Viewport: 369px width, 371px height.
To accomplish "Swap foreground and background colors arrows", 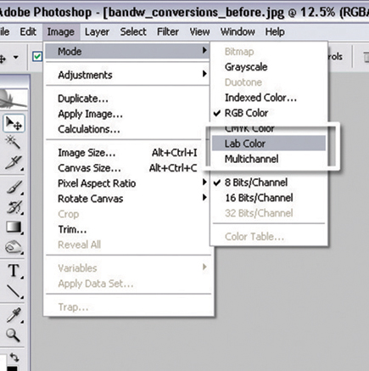I will 14,357.
